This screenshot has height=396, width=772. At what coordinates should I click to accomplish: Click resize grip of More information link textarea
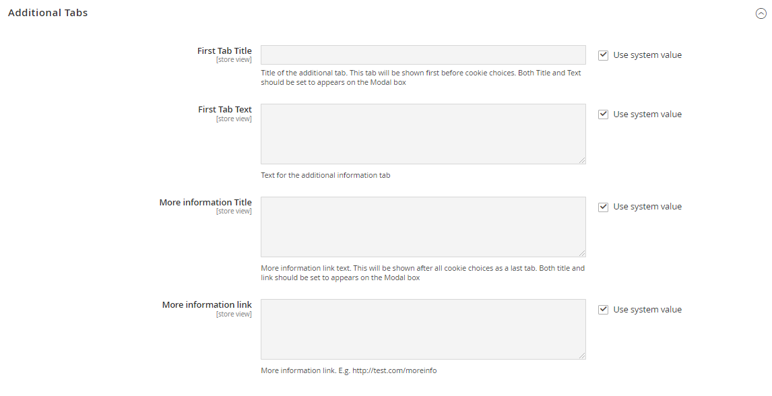pyautogui.click(x=582, y=356)
